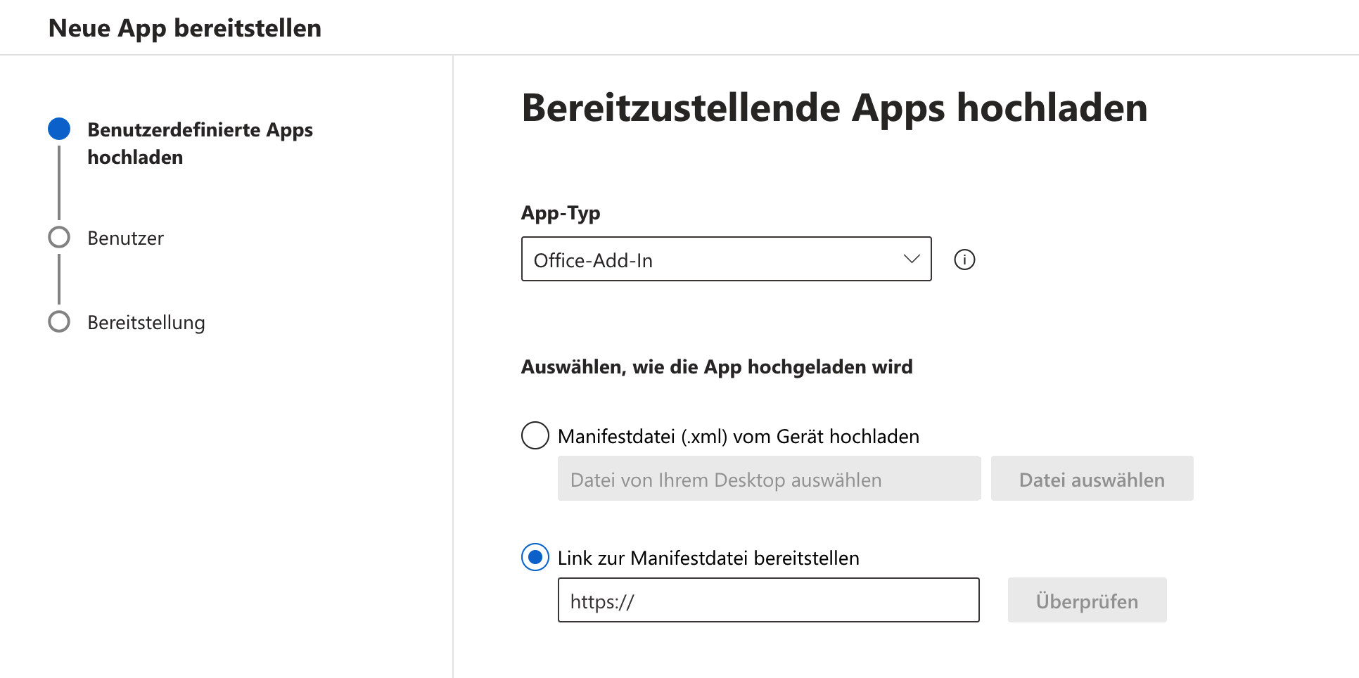The height and width of the screenshot is (678, 1359).
Task: Click the info icon beside App-Typ dropdown
Action: [x=964, y=260]
